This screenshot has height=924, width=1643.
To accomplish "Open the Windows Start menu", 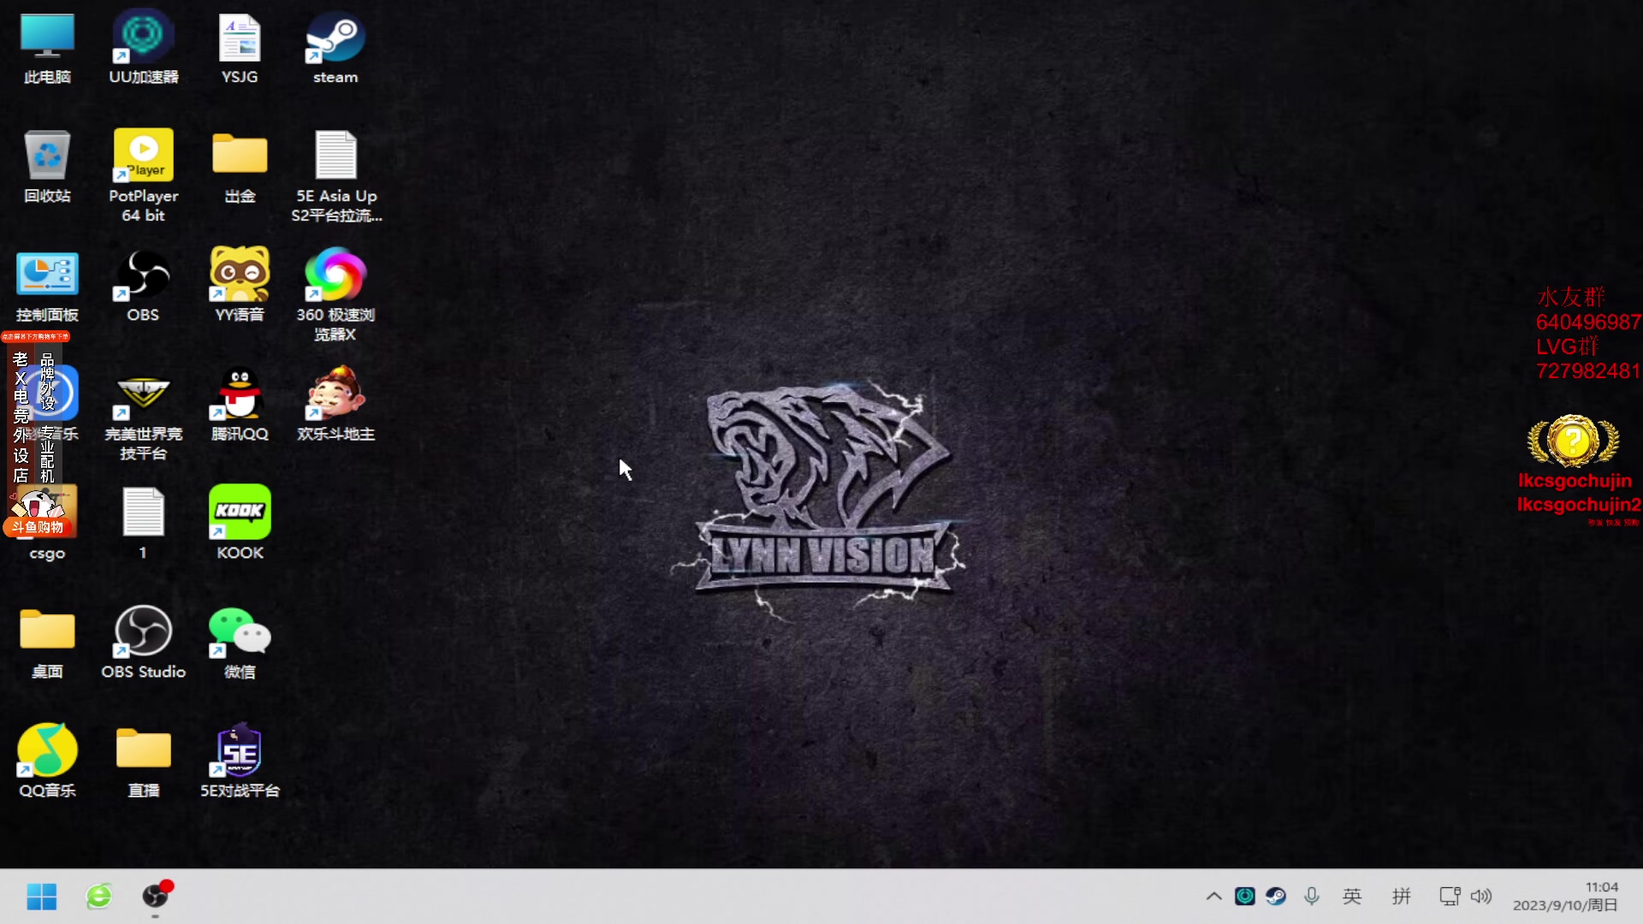I will point(41,897).
